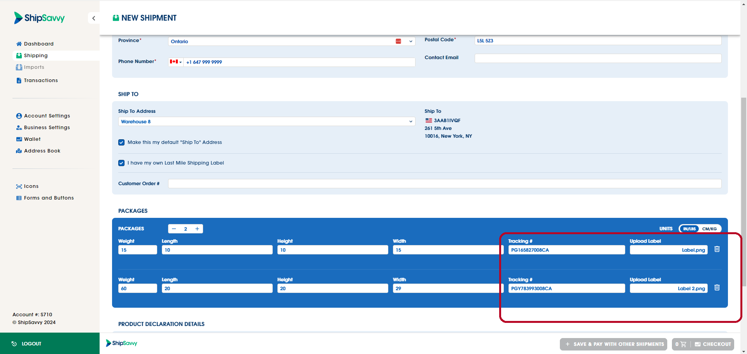
Task: Click the New Shipment box icon in header
Action: pos(116,18)
